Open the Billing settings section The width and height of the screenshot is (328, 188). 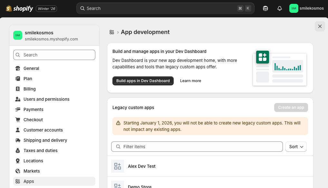[x=29, y=89]
